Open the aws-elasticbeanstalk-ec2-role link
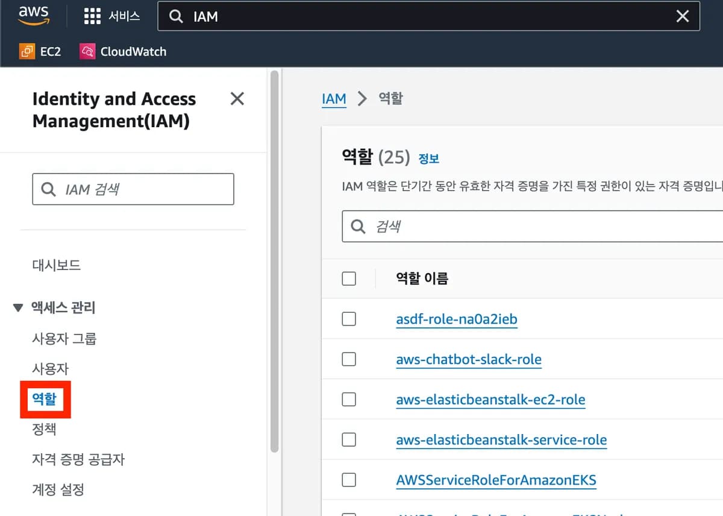This screenshot has width=723, height=516. 490,399
